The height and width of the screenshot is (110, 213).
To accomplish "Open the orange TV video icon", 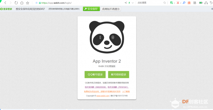I will click(189, 3).
